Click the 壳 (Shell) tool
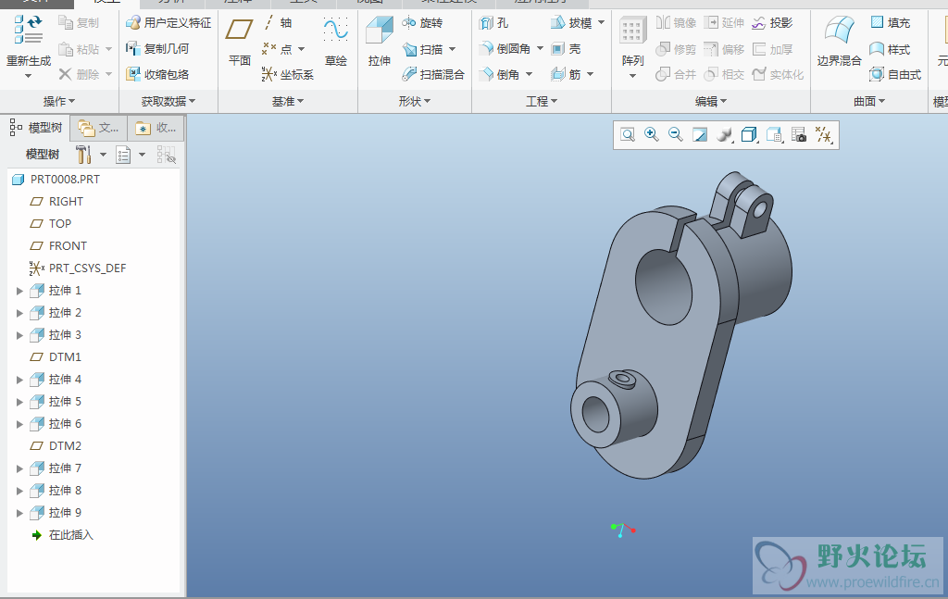The width and height of the screenshot is (948, 599). coord(566,48)
